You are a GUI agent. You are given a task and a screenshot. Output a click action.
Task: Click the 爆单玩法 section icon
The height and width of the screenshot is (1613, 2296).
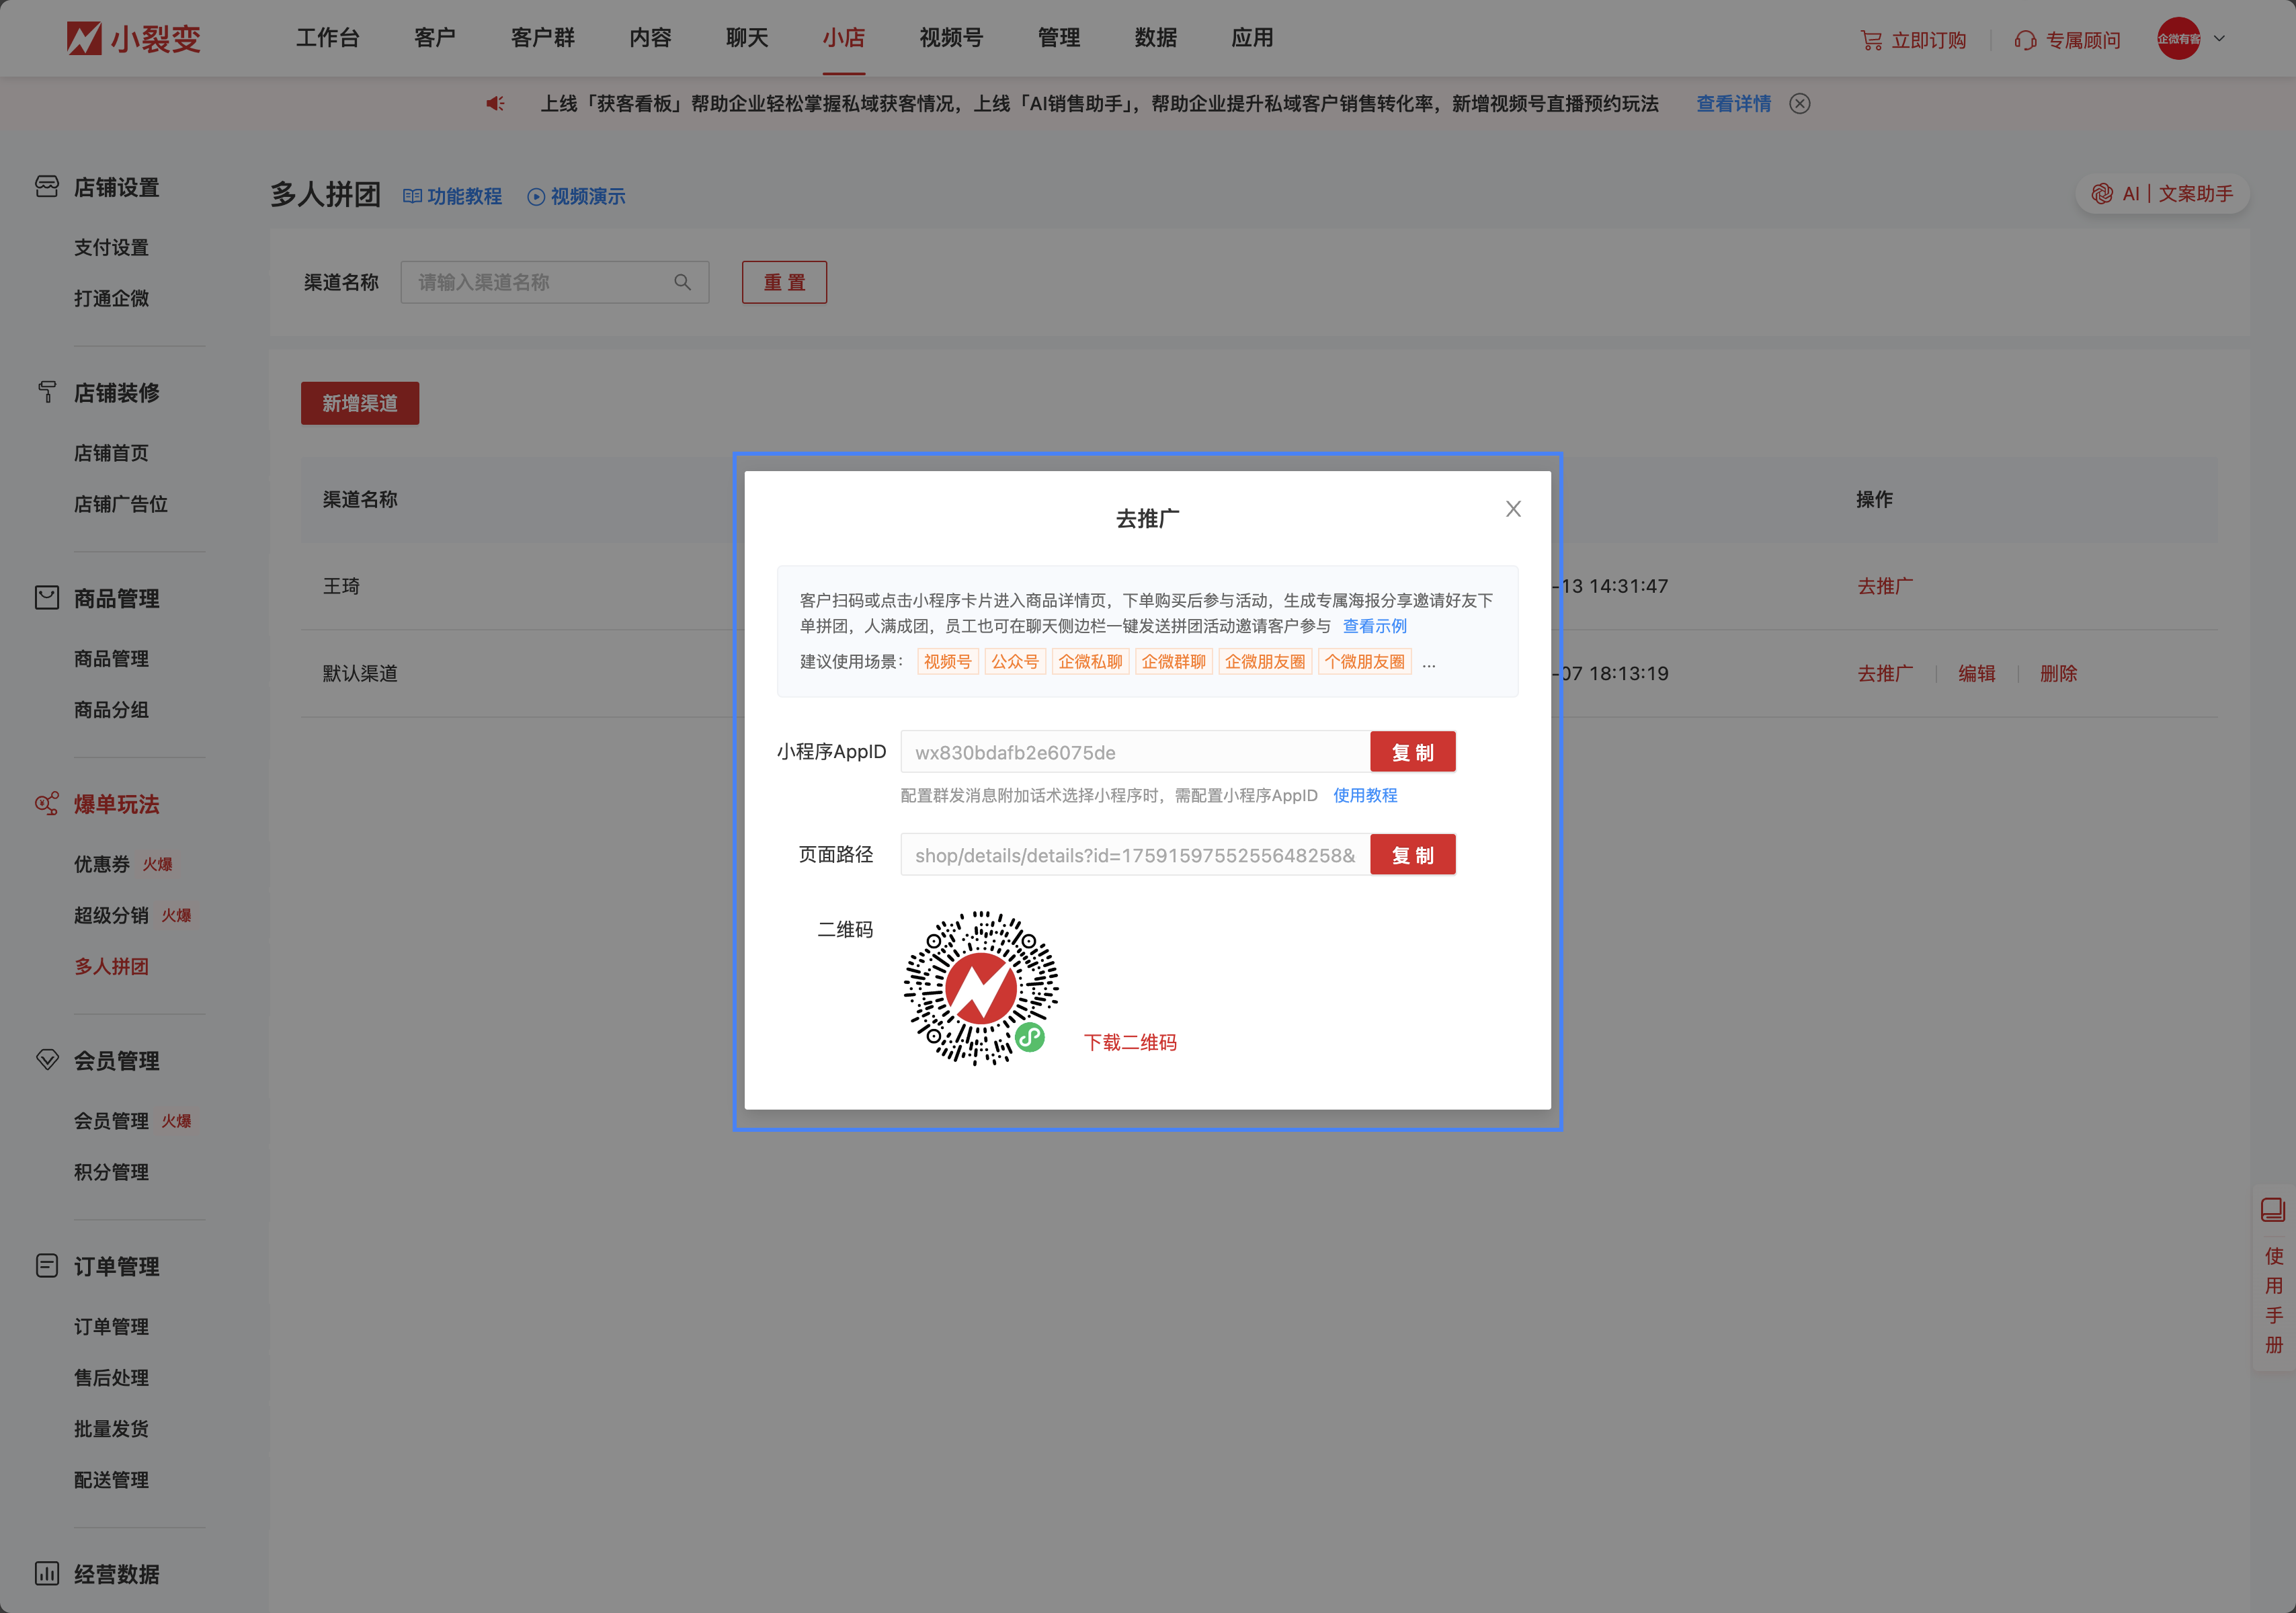[46, 804]
